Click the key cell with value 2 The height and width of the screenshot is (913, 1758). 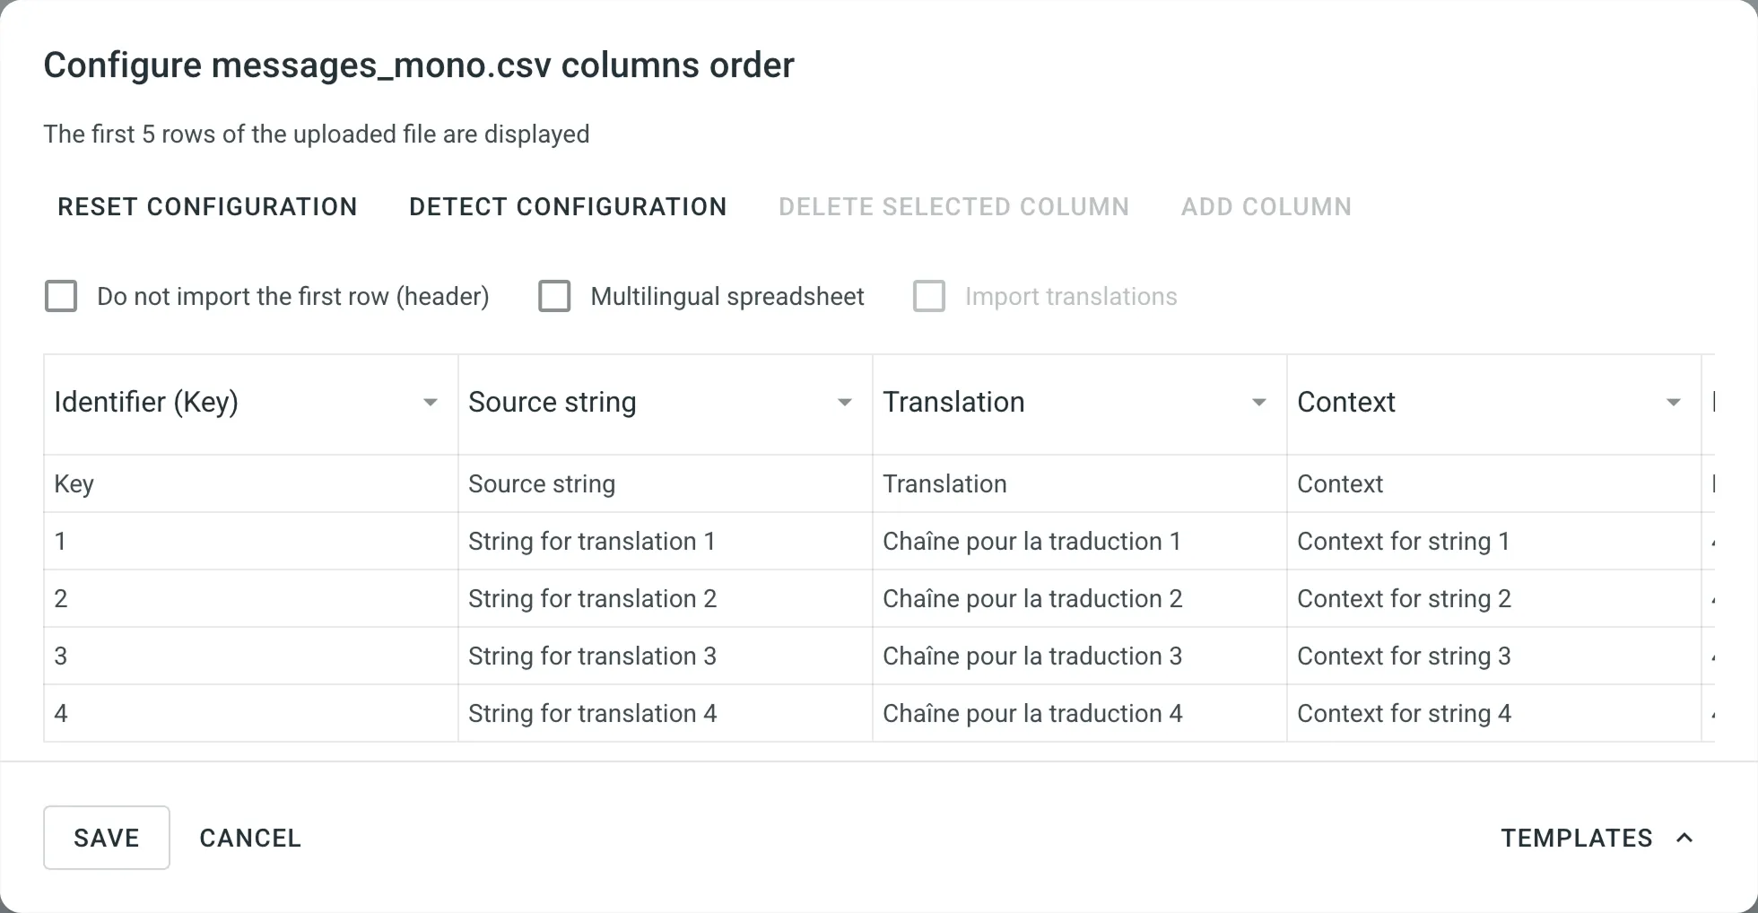[x=251, y=598]
